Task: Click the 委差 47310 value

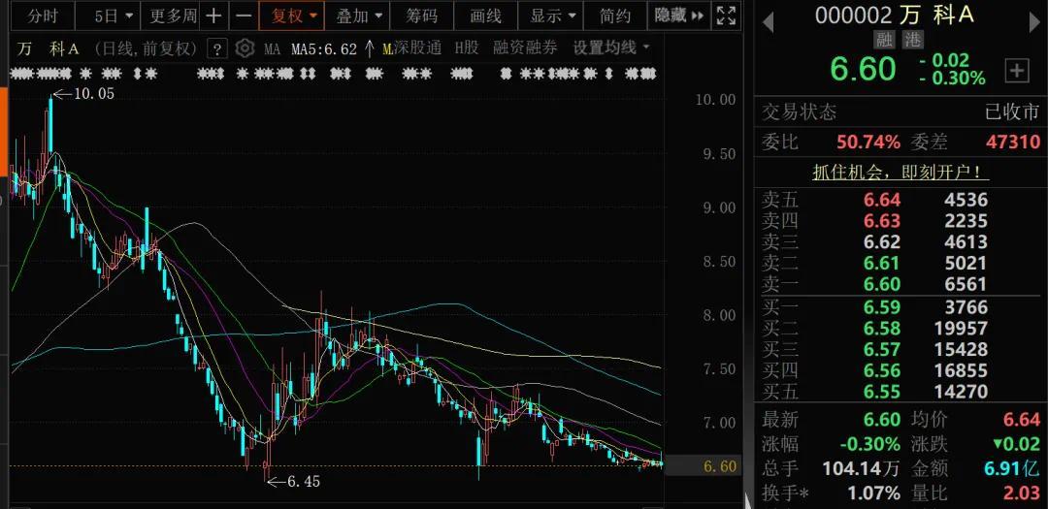Action: 1013,142
